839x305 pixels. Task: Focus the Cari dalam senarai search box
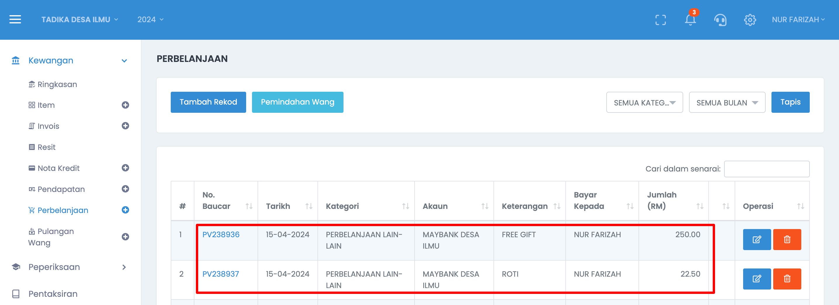pos(767,169)
